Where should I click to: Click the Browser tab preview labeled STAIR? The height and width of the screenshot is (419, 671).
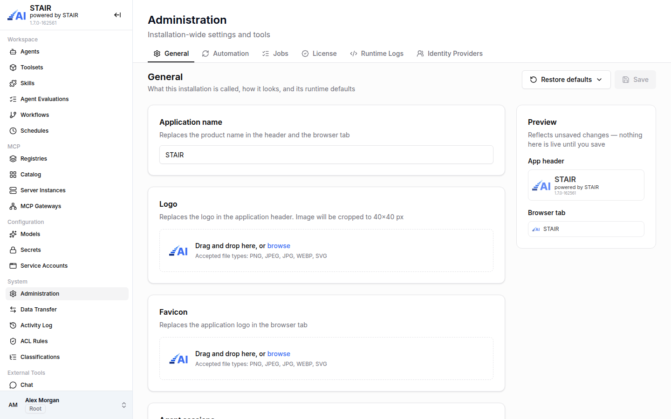586,229
